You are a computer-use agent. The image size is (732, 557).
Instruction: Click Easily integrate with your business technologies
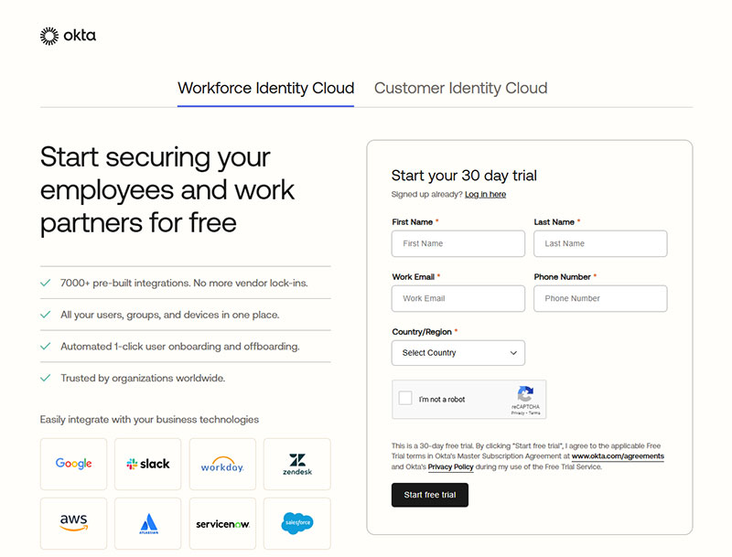coord(149,420)
